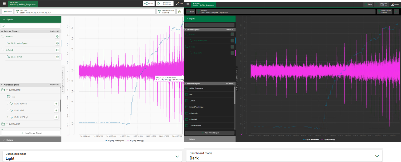The height and width of the screenshot is (162, 401).
Task: Add signal [7:5]: IEPE2 with plus icon
Action: pyautogui.click(x=56, y=117)
